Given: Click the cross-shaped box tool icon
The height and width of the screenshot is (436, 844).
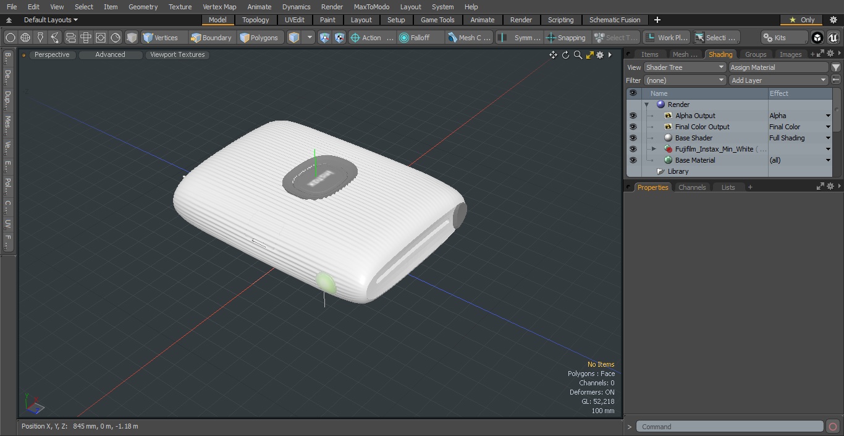Looking at the screenshot, I should [x=86, y=38].
